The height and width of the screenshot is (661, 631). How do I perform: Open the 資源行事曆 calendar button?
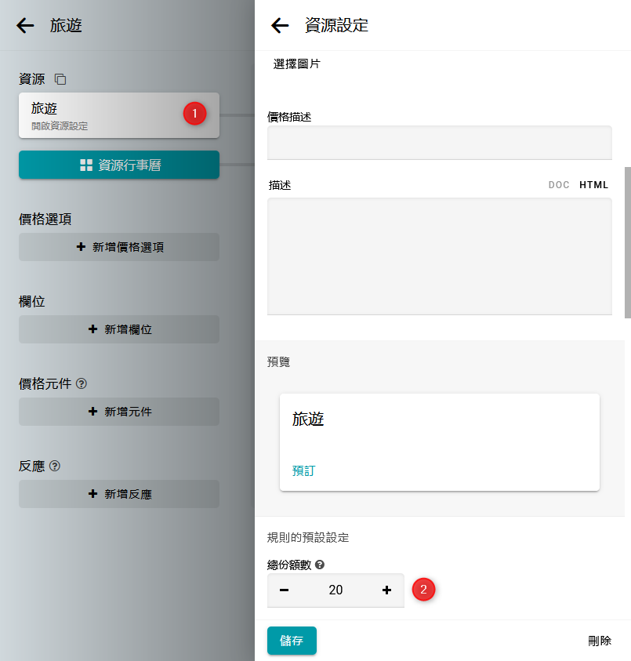[x=119, y=165]
